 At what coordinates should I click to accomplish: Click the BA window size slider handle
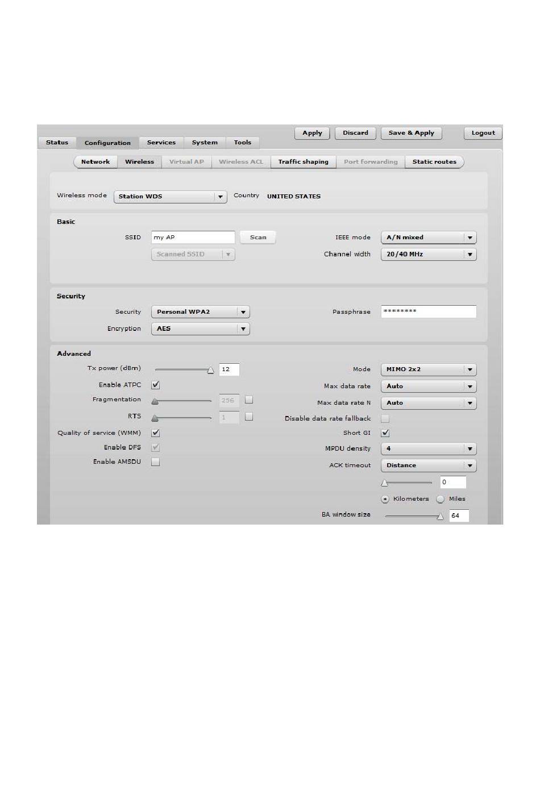coord(440,517)
